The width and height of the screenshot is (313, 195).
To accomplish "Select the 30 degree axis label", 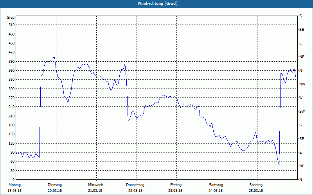I will pyautogui.click(x=13, y=170).
